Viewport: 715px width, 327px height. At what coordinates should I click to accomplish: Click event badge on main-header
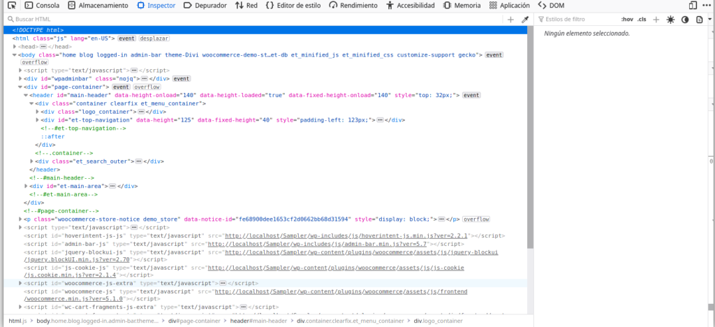pyautogui.click(x=471, y=95)
